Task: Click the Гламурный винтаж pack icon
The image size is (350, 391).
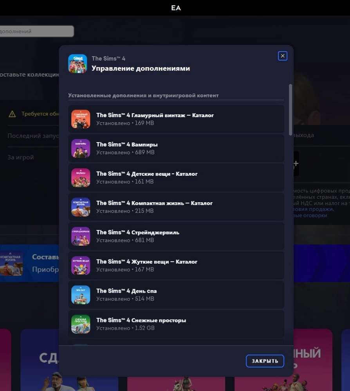Action: coord(81,119)
